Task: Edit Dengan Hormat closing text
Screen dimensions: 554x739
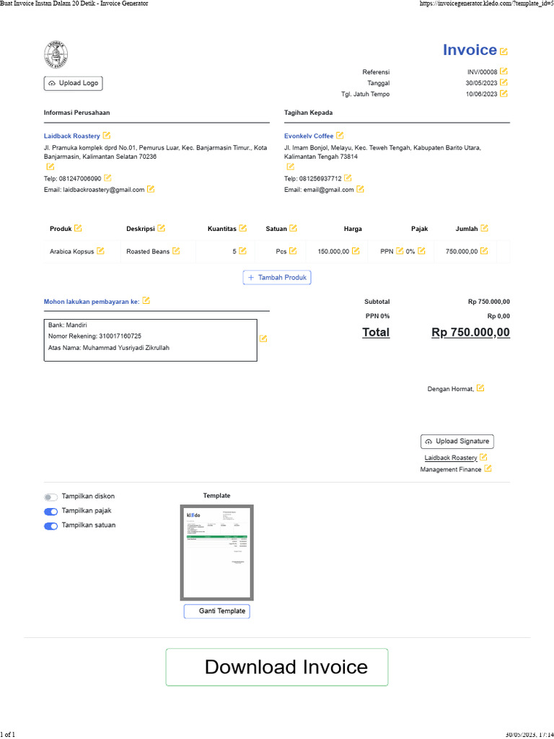Action: click(x=480, y=388)
